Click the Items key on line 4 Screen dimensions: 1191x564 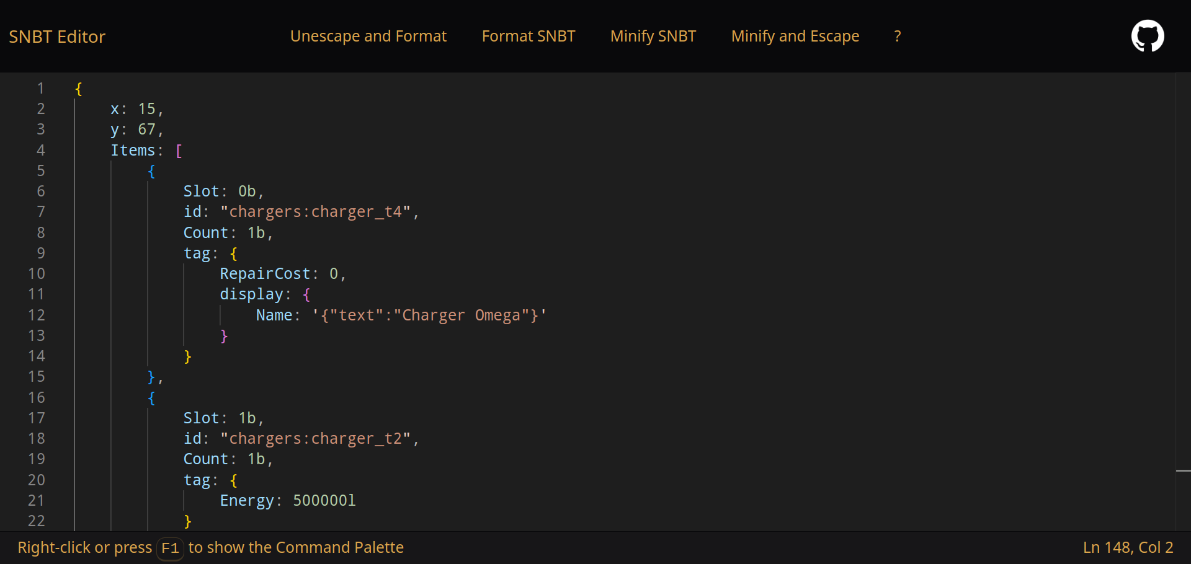134,149
